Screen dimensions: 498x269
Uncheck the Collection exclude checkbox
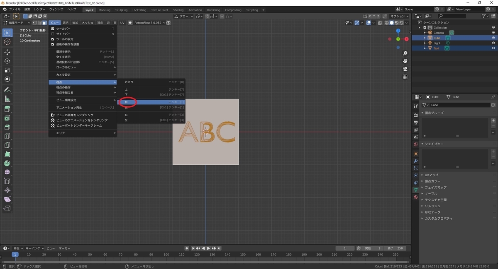pyautogui.click(x=425, y=28)
